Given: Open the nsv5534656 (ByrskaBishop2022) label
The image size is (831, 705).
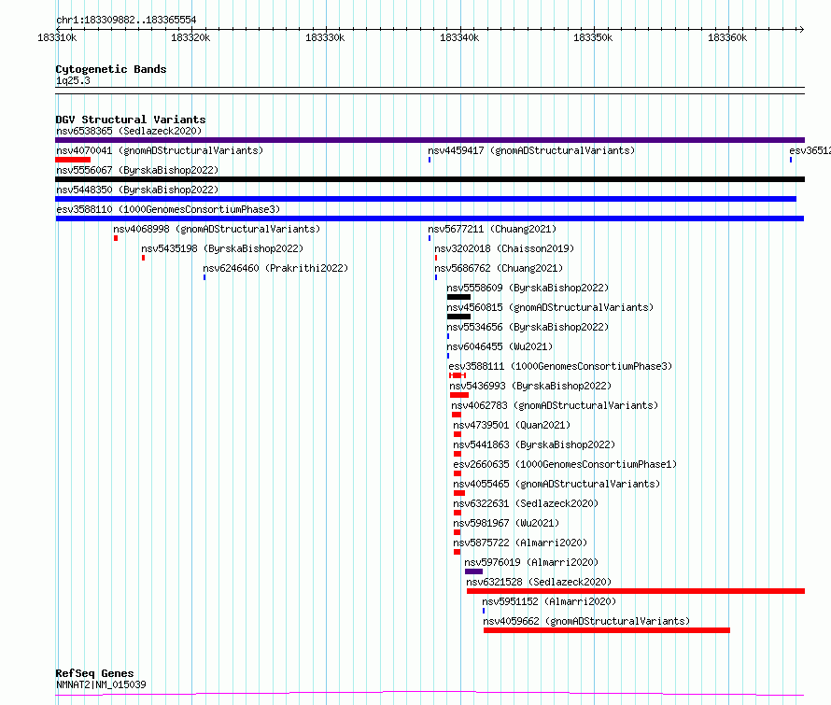Looking at the screenshot, I should click(528, 327).
